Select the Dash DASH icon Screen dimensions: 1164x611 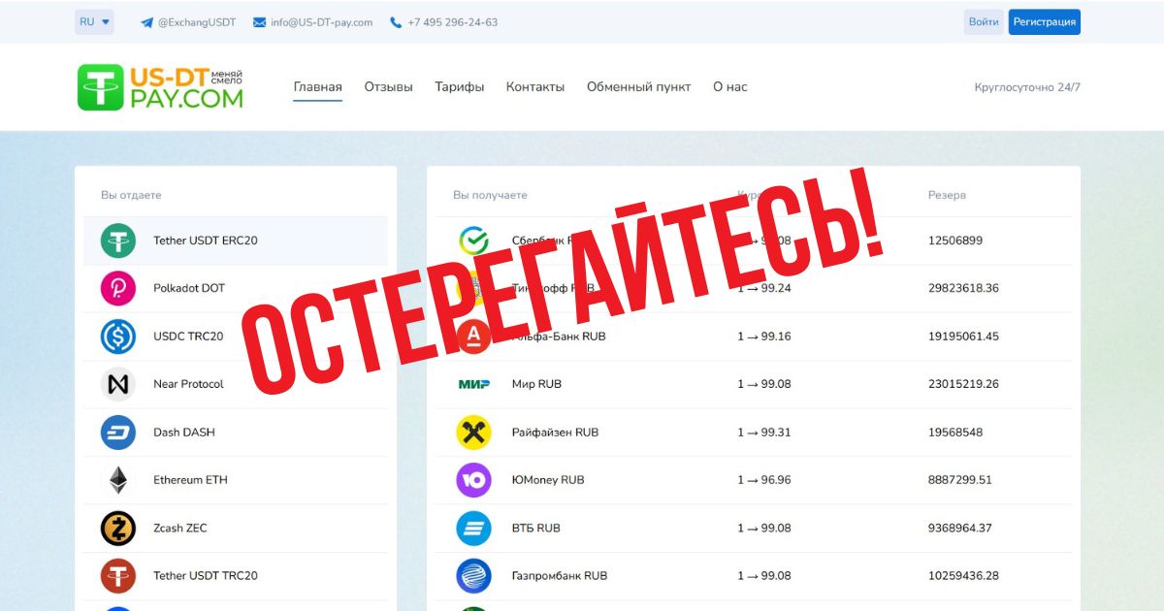(x=118, y=433)
